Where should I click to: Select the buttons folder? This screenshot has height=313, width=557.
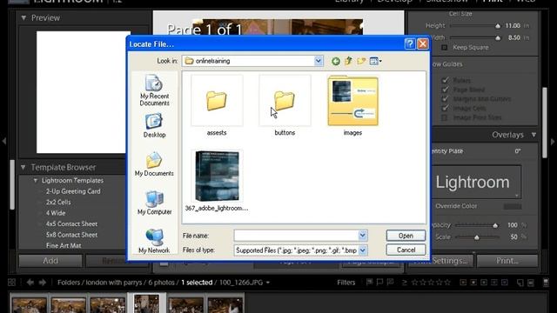[285, 106]
